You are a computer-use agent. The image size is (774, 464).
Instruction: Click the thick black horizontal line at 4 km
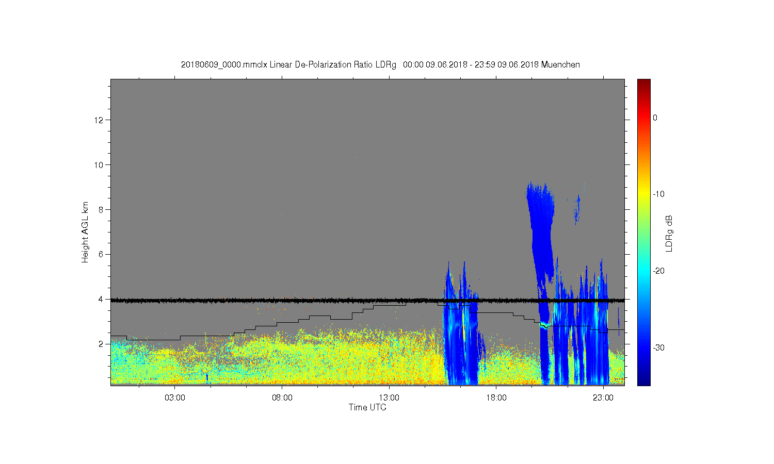click(x=367, y=300)
